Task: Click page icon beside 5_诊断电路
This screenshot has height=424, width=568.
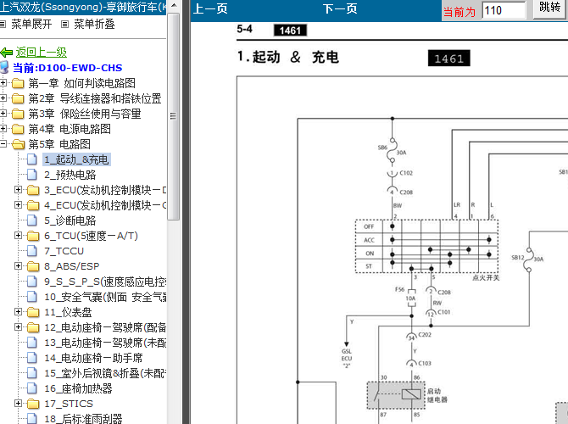Action: pos(32,220)
